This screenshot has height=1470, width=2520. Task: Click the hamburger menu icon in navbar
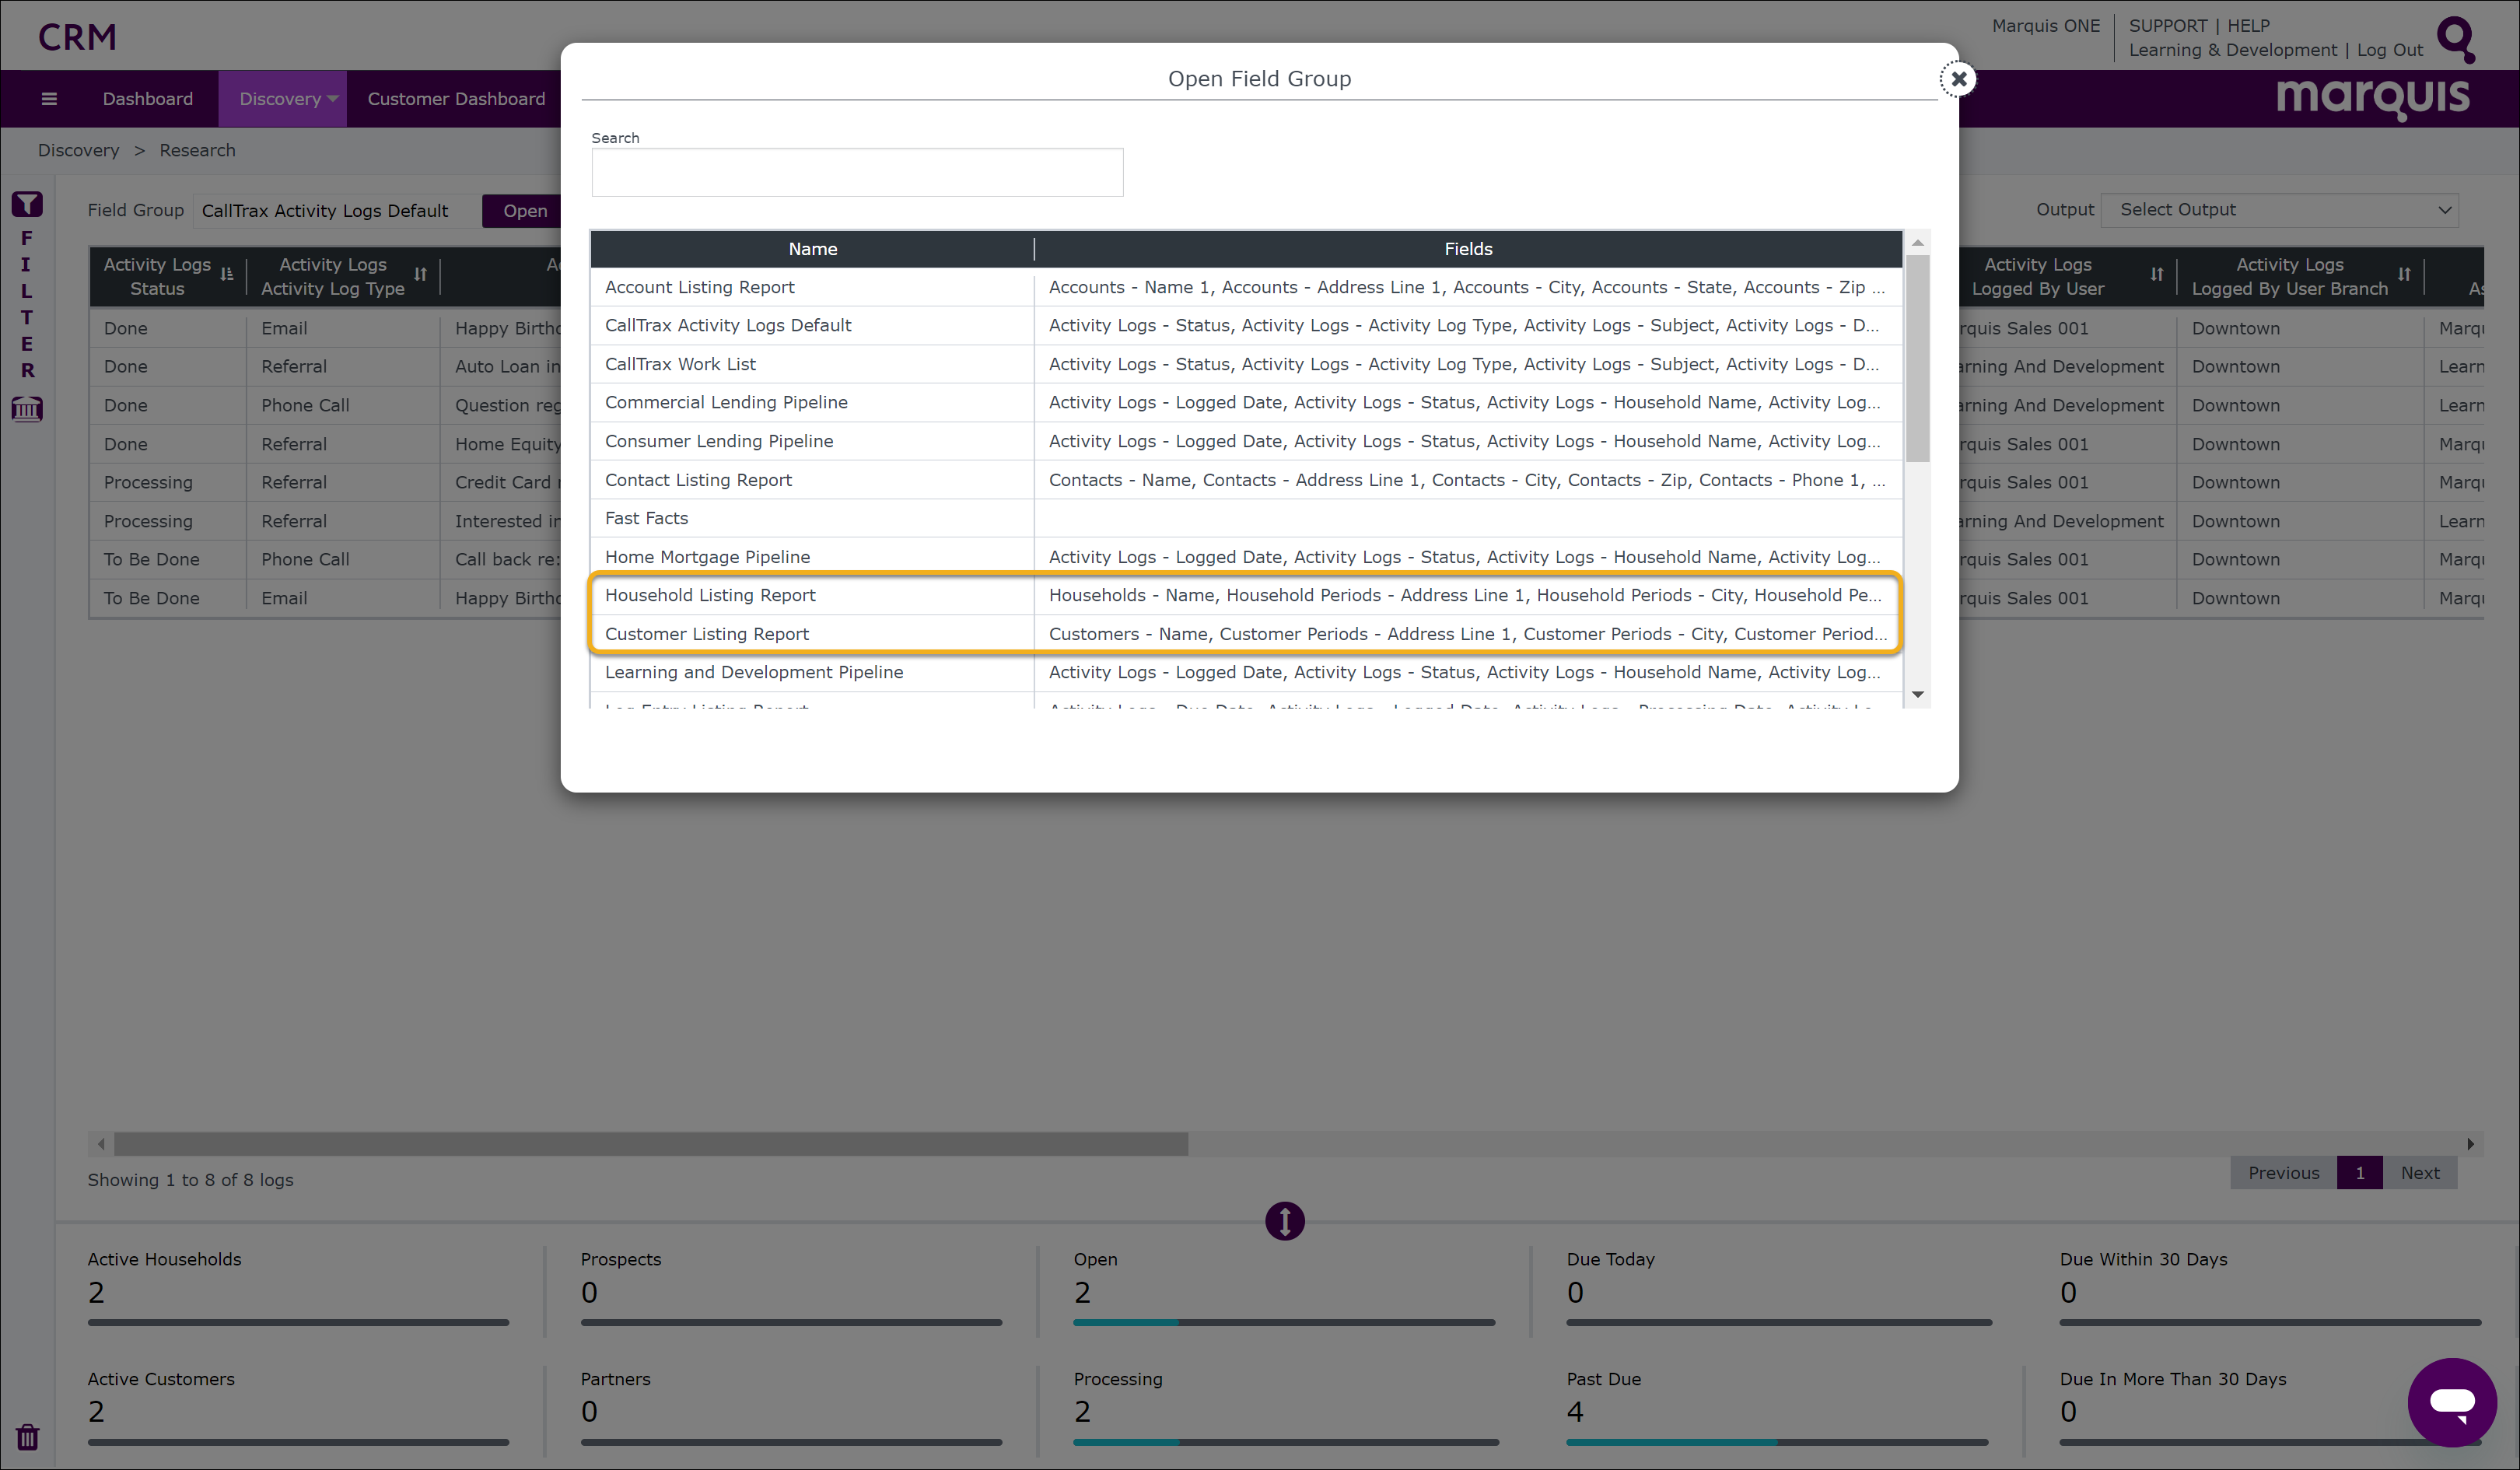(x=49, y=99)
